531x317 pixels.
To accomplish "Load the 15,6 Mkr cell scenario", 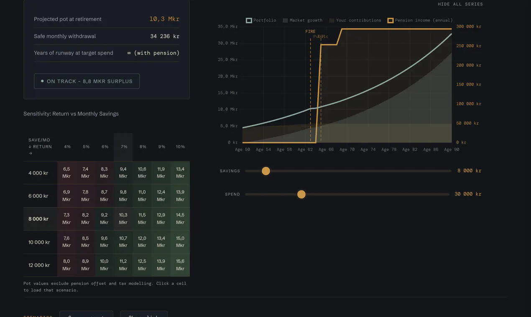I will [x=180, y=265].
